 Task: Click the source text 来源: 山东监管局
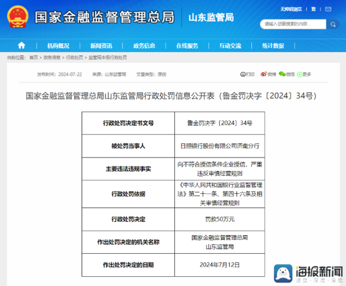coord(109,74)
